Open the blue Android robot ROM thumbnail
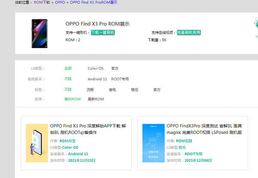Screen dimensions: 258x178 point(153,143)
